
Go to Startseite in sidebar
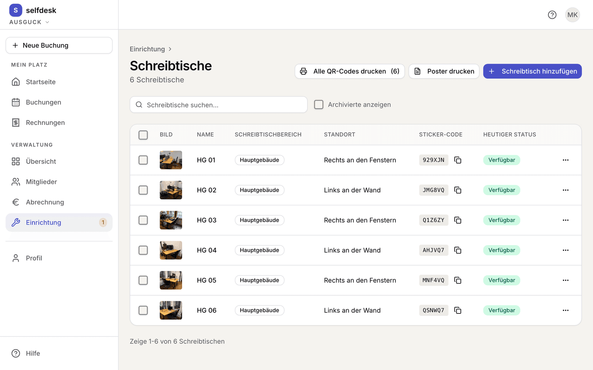click(59, 82)
